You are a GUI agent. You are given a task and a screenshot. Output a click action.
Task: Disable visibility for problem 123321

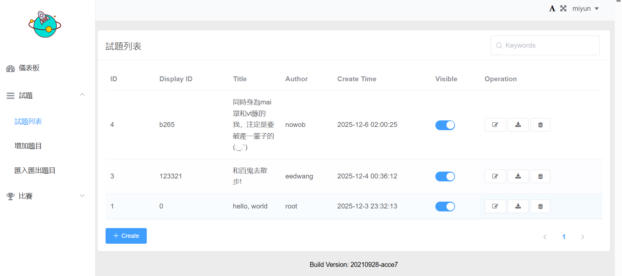click(445, 176)
